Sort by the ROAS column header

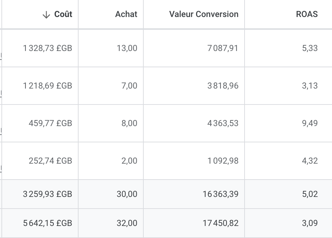click(307, 14)
